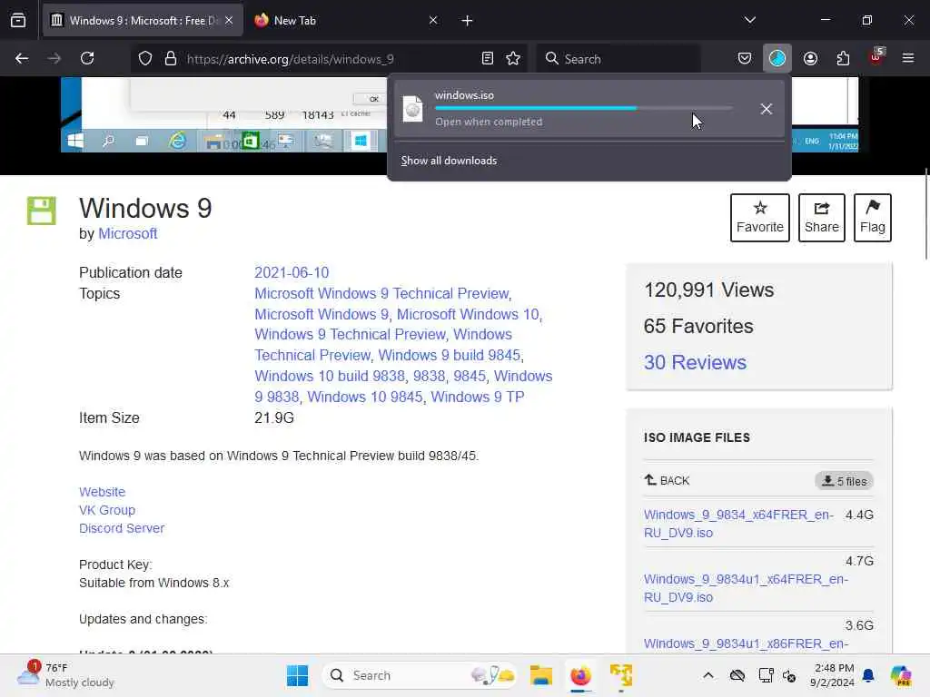Open the Windows 9 build 9845 topic

click(x=449, y=355)
